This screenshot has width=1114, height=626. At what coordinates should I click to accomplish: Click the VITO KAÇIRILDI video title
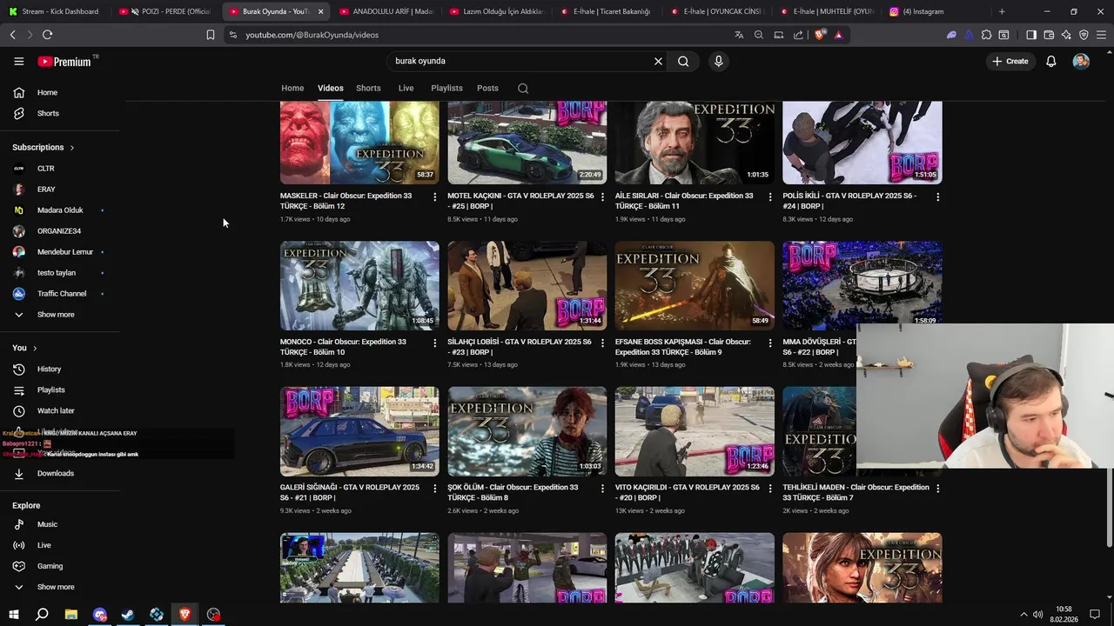coord(687,492)
